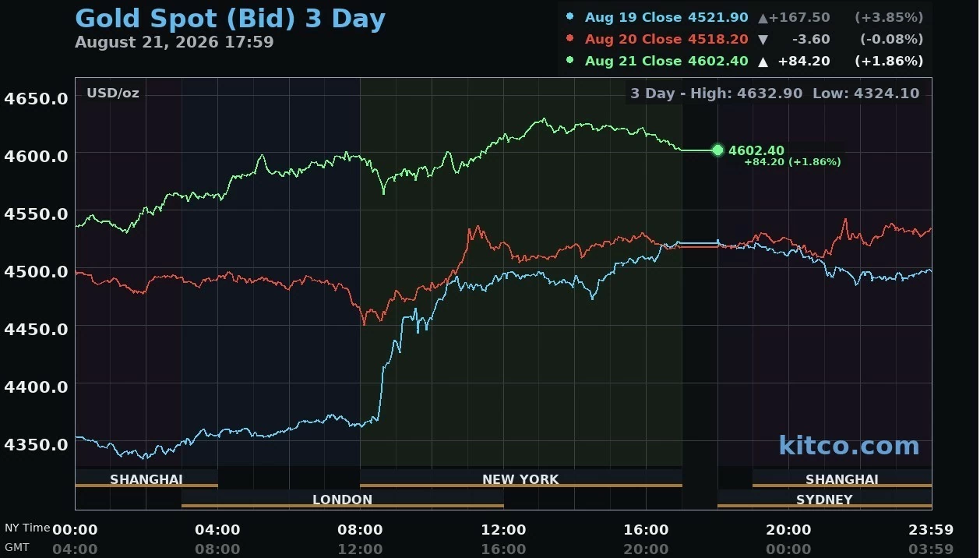This screenshot has width=980, height=558.
Task: Click the 12:00 NY Time axis label
Action: tap(503, 530)
